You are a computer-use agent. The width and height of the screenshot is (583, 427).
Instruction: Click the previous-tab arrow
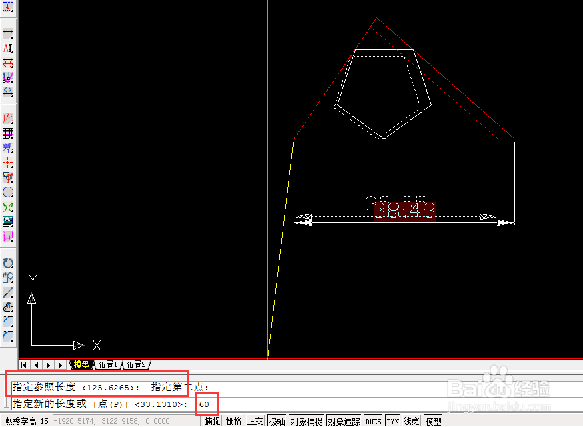point(36,365)
